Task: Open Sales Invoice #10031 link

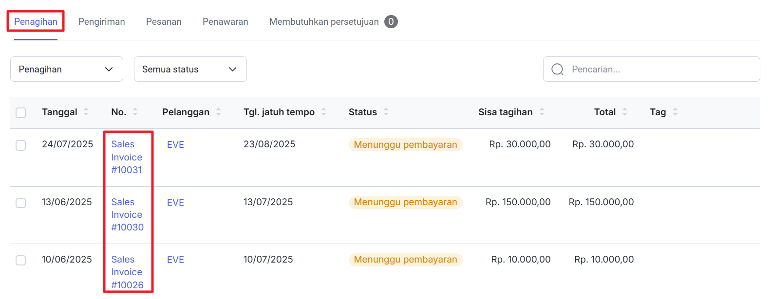Action: [x=127, y=157]
